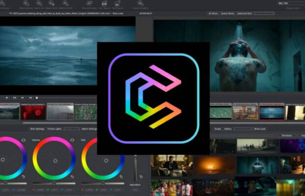Pick the colorful group gallery still

coord(172,188)
